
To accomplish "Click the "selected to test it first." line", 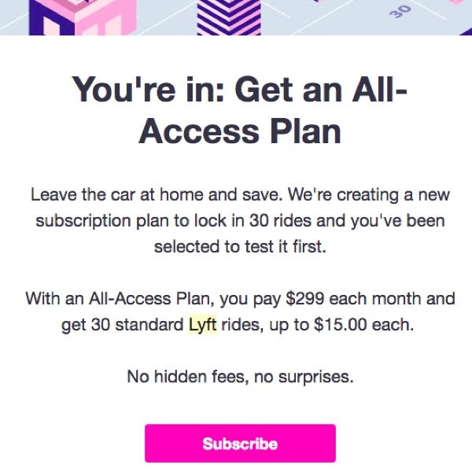I will (x=240, y=246).
